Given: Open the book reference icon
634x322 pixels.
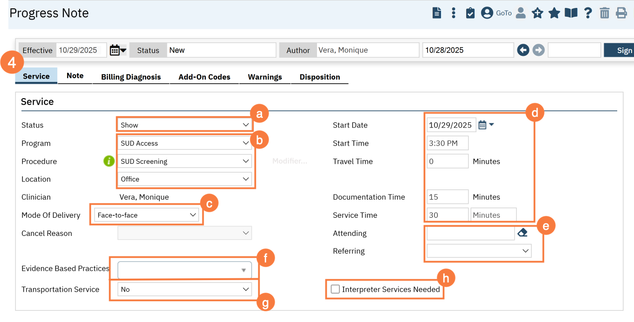Looking at the screenshot, I should point(571,13).
